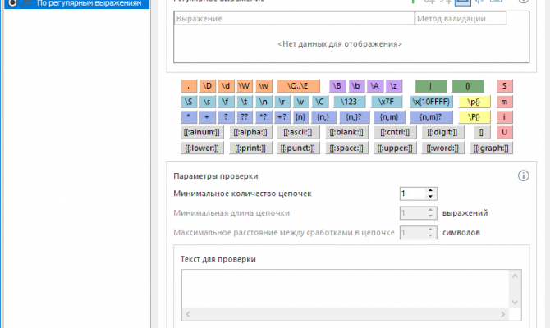Insert the [[:digit:]] class

click(x=442, y=132)
